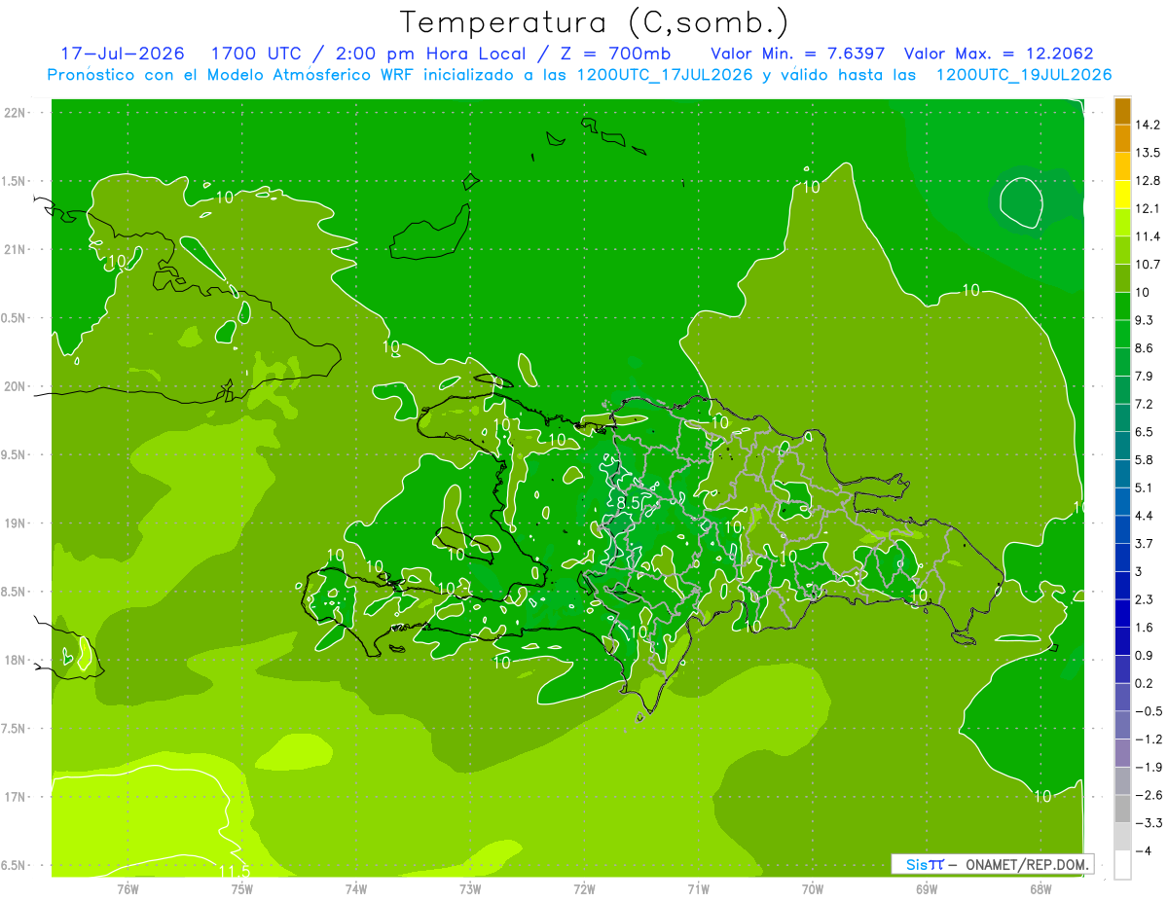Screen dimensions: 1168x902
Task: Click the legend value '12.8'
Action: (1148, 181)
